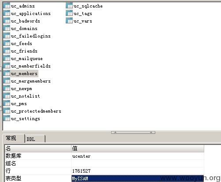Viewport: 221px width, 182px height.
Task: Select the uc_mailqueue table name
Action: [x=27, y=59]
